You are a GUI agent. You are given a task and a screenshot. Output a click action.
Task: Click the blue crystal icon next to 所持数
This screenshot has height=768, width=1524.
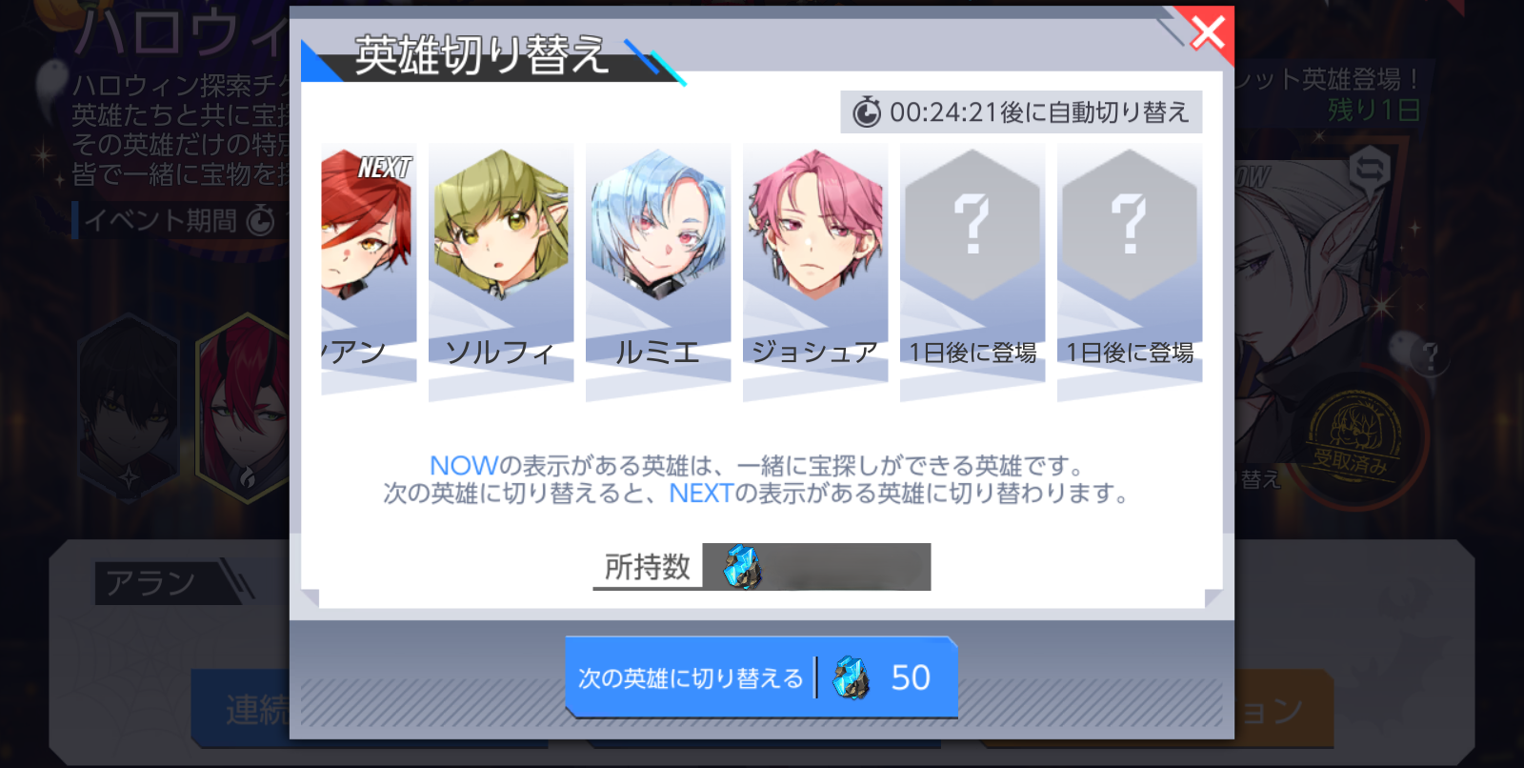pyautogui.click(x=741, y=567)
